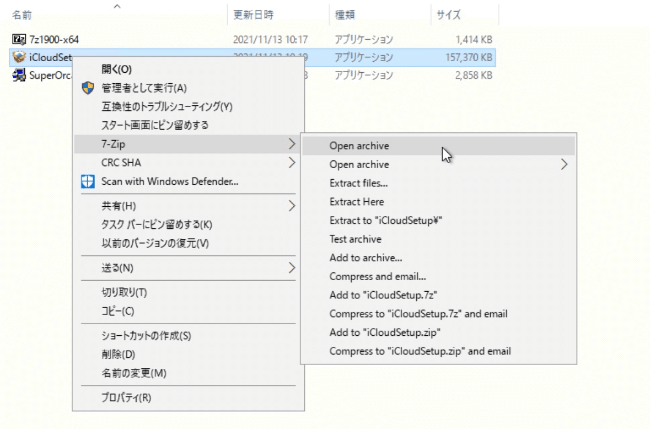Select 開く(O) in the context menu
Viewport: 650px width, 429px height.
coord(189,69)
